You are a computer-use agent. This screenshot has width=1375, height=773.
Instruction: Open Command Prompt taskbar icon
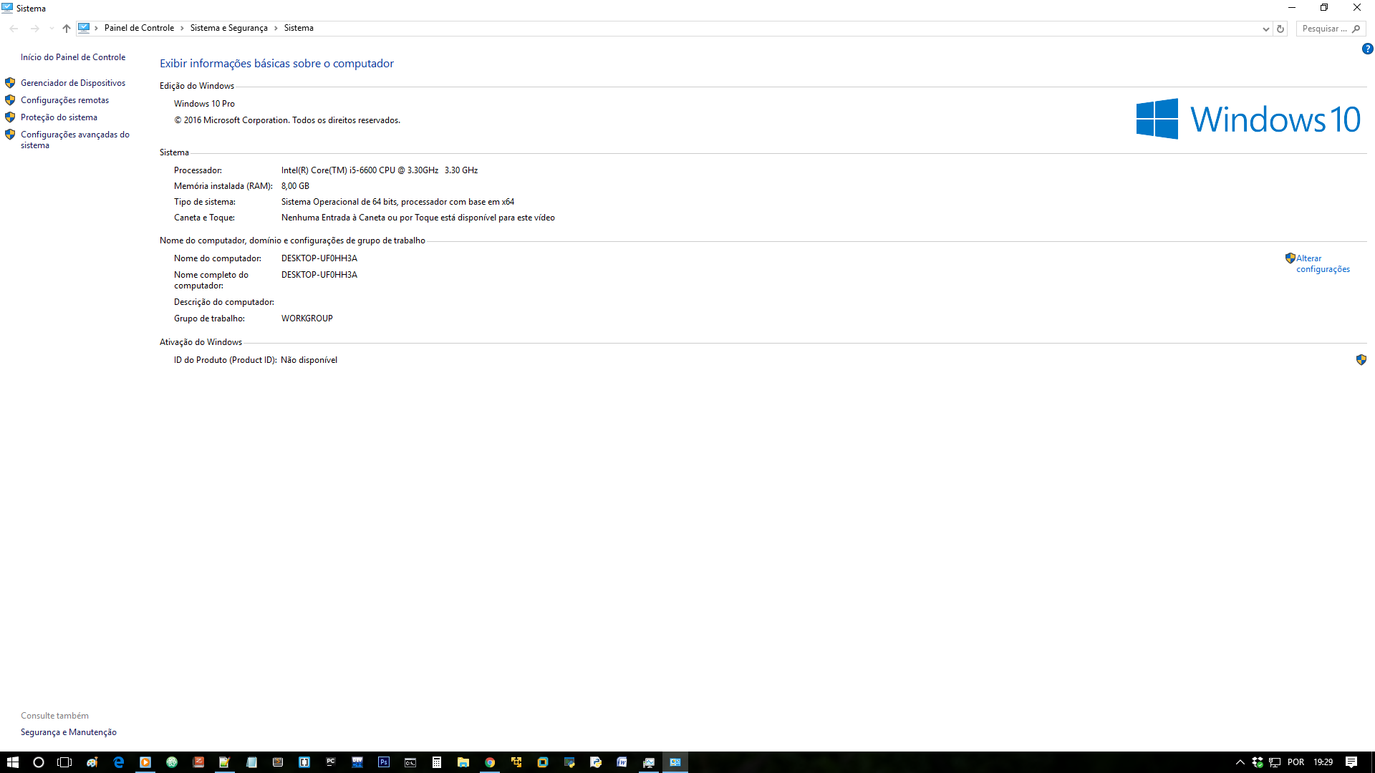point(410,762)
